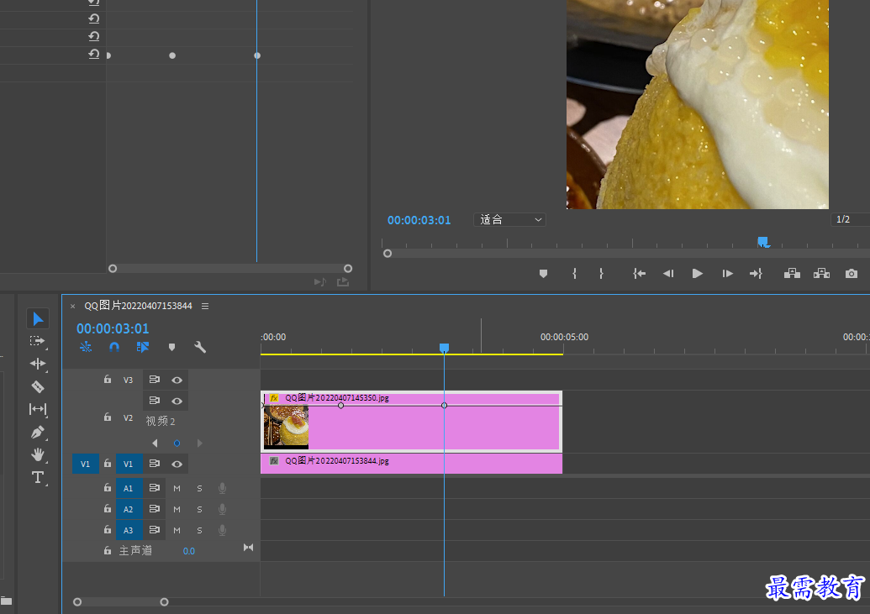Step back one frame
Image resolution: width=870 pixels, height=614 pixels.
point(668,274)
